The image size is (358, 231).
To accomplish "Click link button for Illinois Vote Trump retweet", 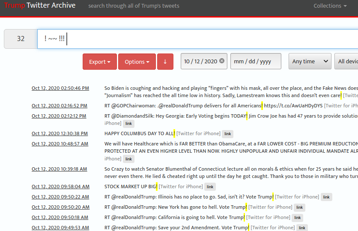I will [326, 197].
